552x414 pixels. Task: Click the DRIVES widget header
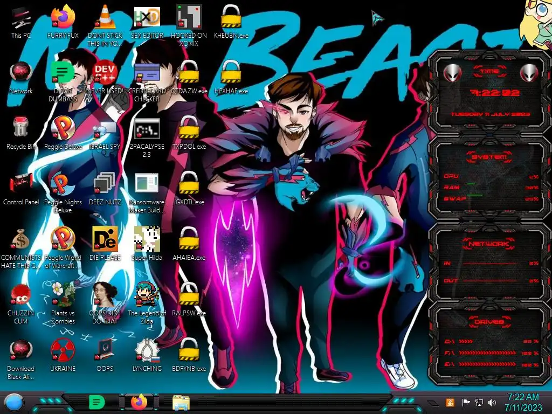click(x=488, y=322)
